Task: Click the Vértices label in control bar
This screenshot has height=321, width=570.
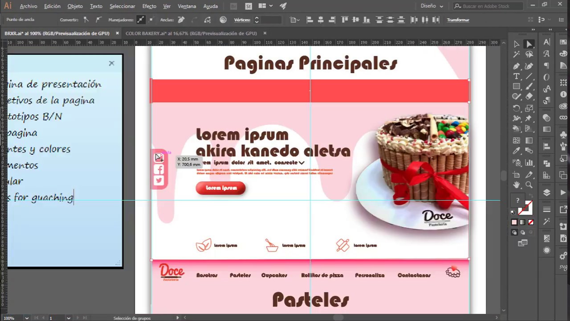Action: tap(242, 20)
